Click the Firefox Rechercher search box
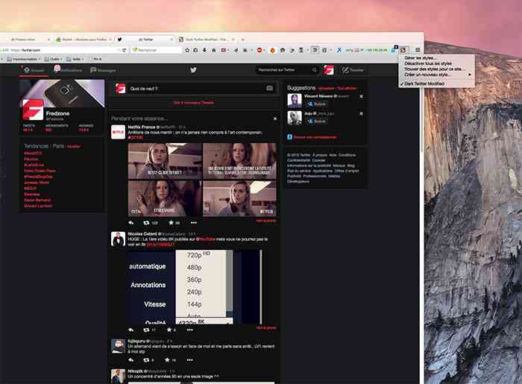Viewport: 522px width, 384px height. click(x=156, y=50)
